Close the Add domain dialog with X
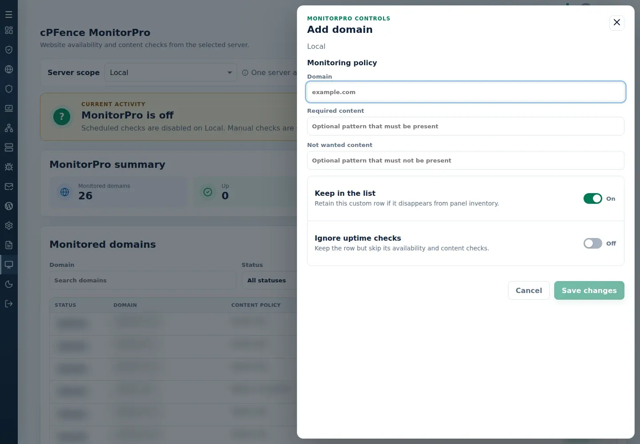The image size is (640, 444). tap(617, 22)
